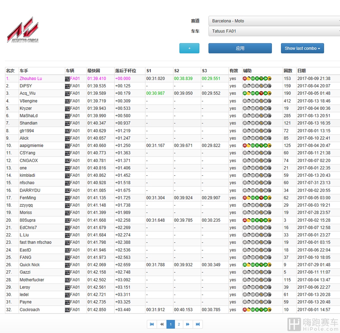
Task: Click the car badge icon in kimbladi's row
Action: [67, 176]
